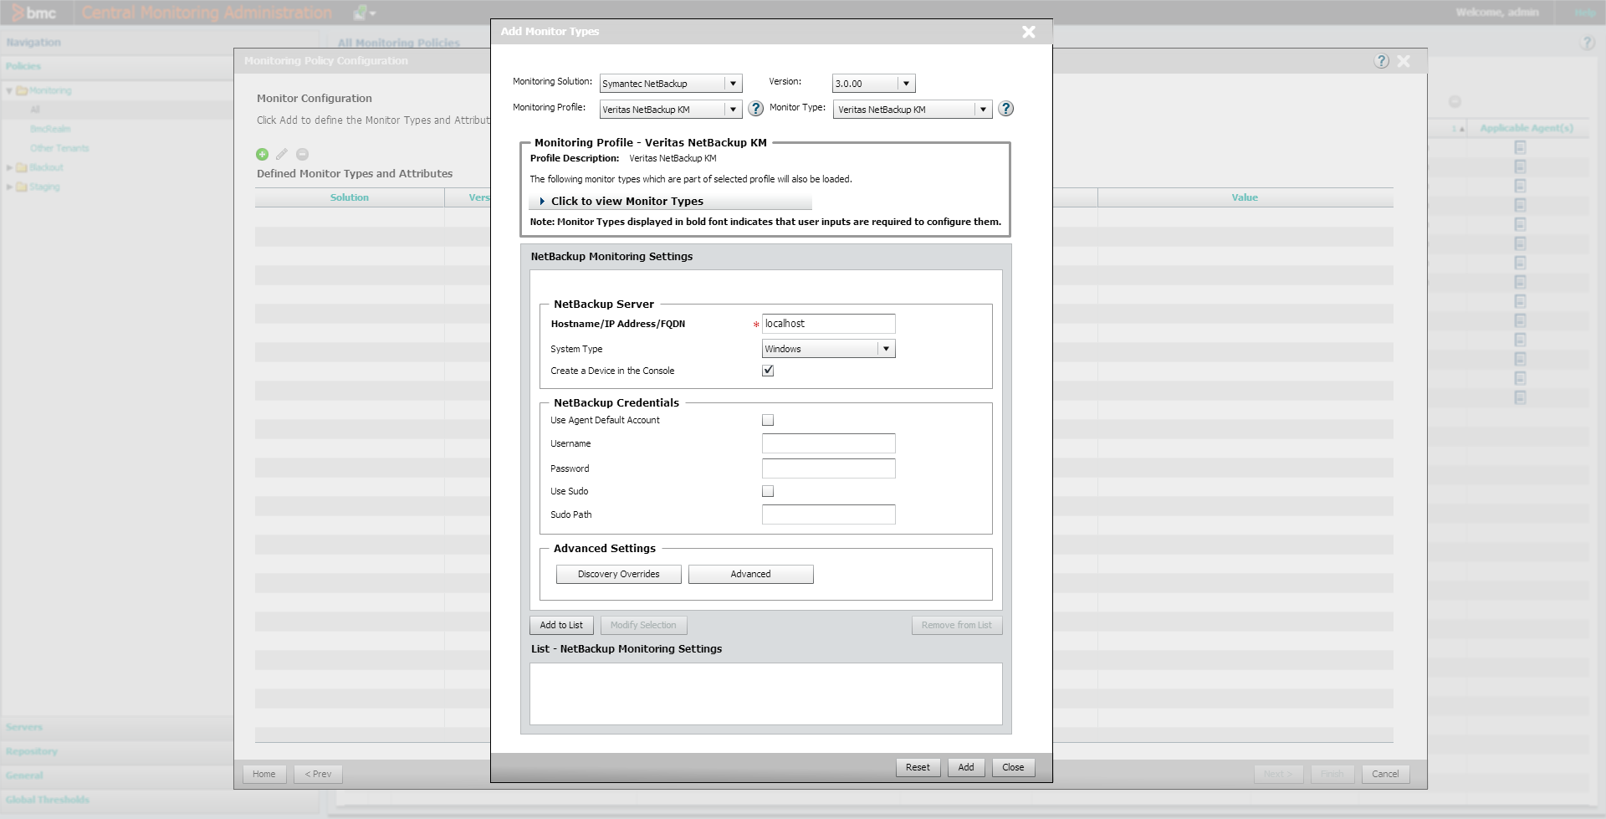
Task: Sort by the Value column header
Action: click(x=1245, y=197)
